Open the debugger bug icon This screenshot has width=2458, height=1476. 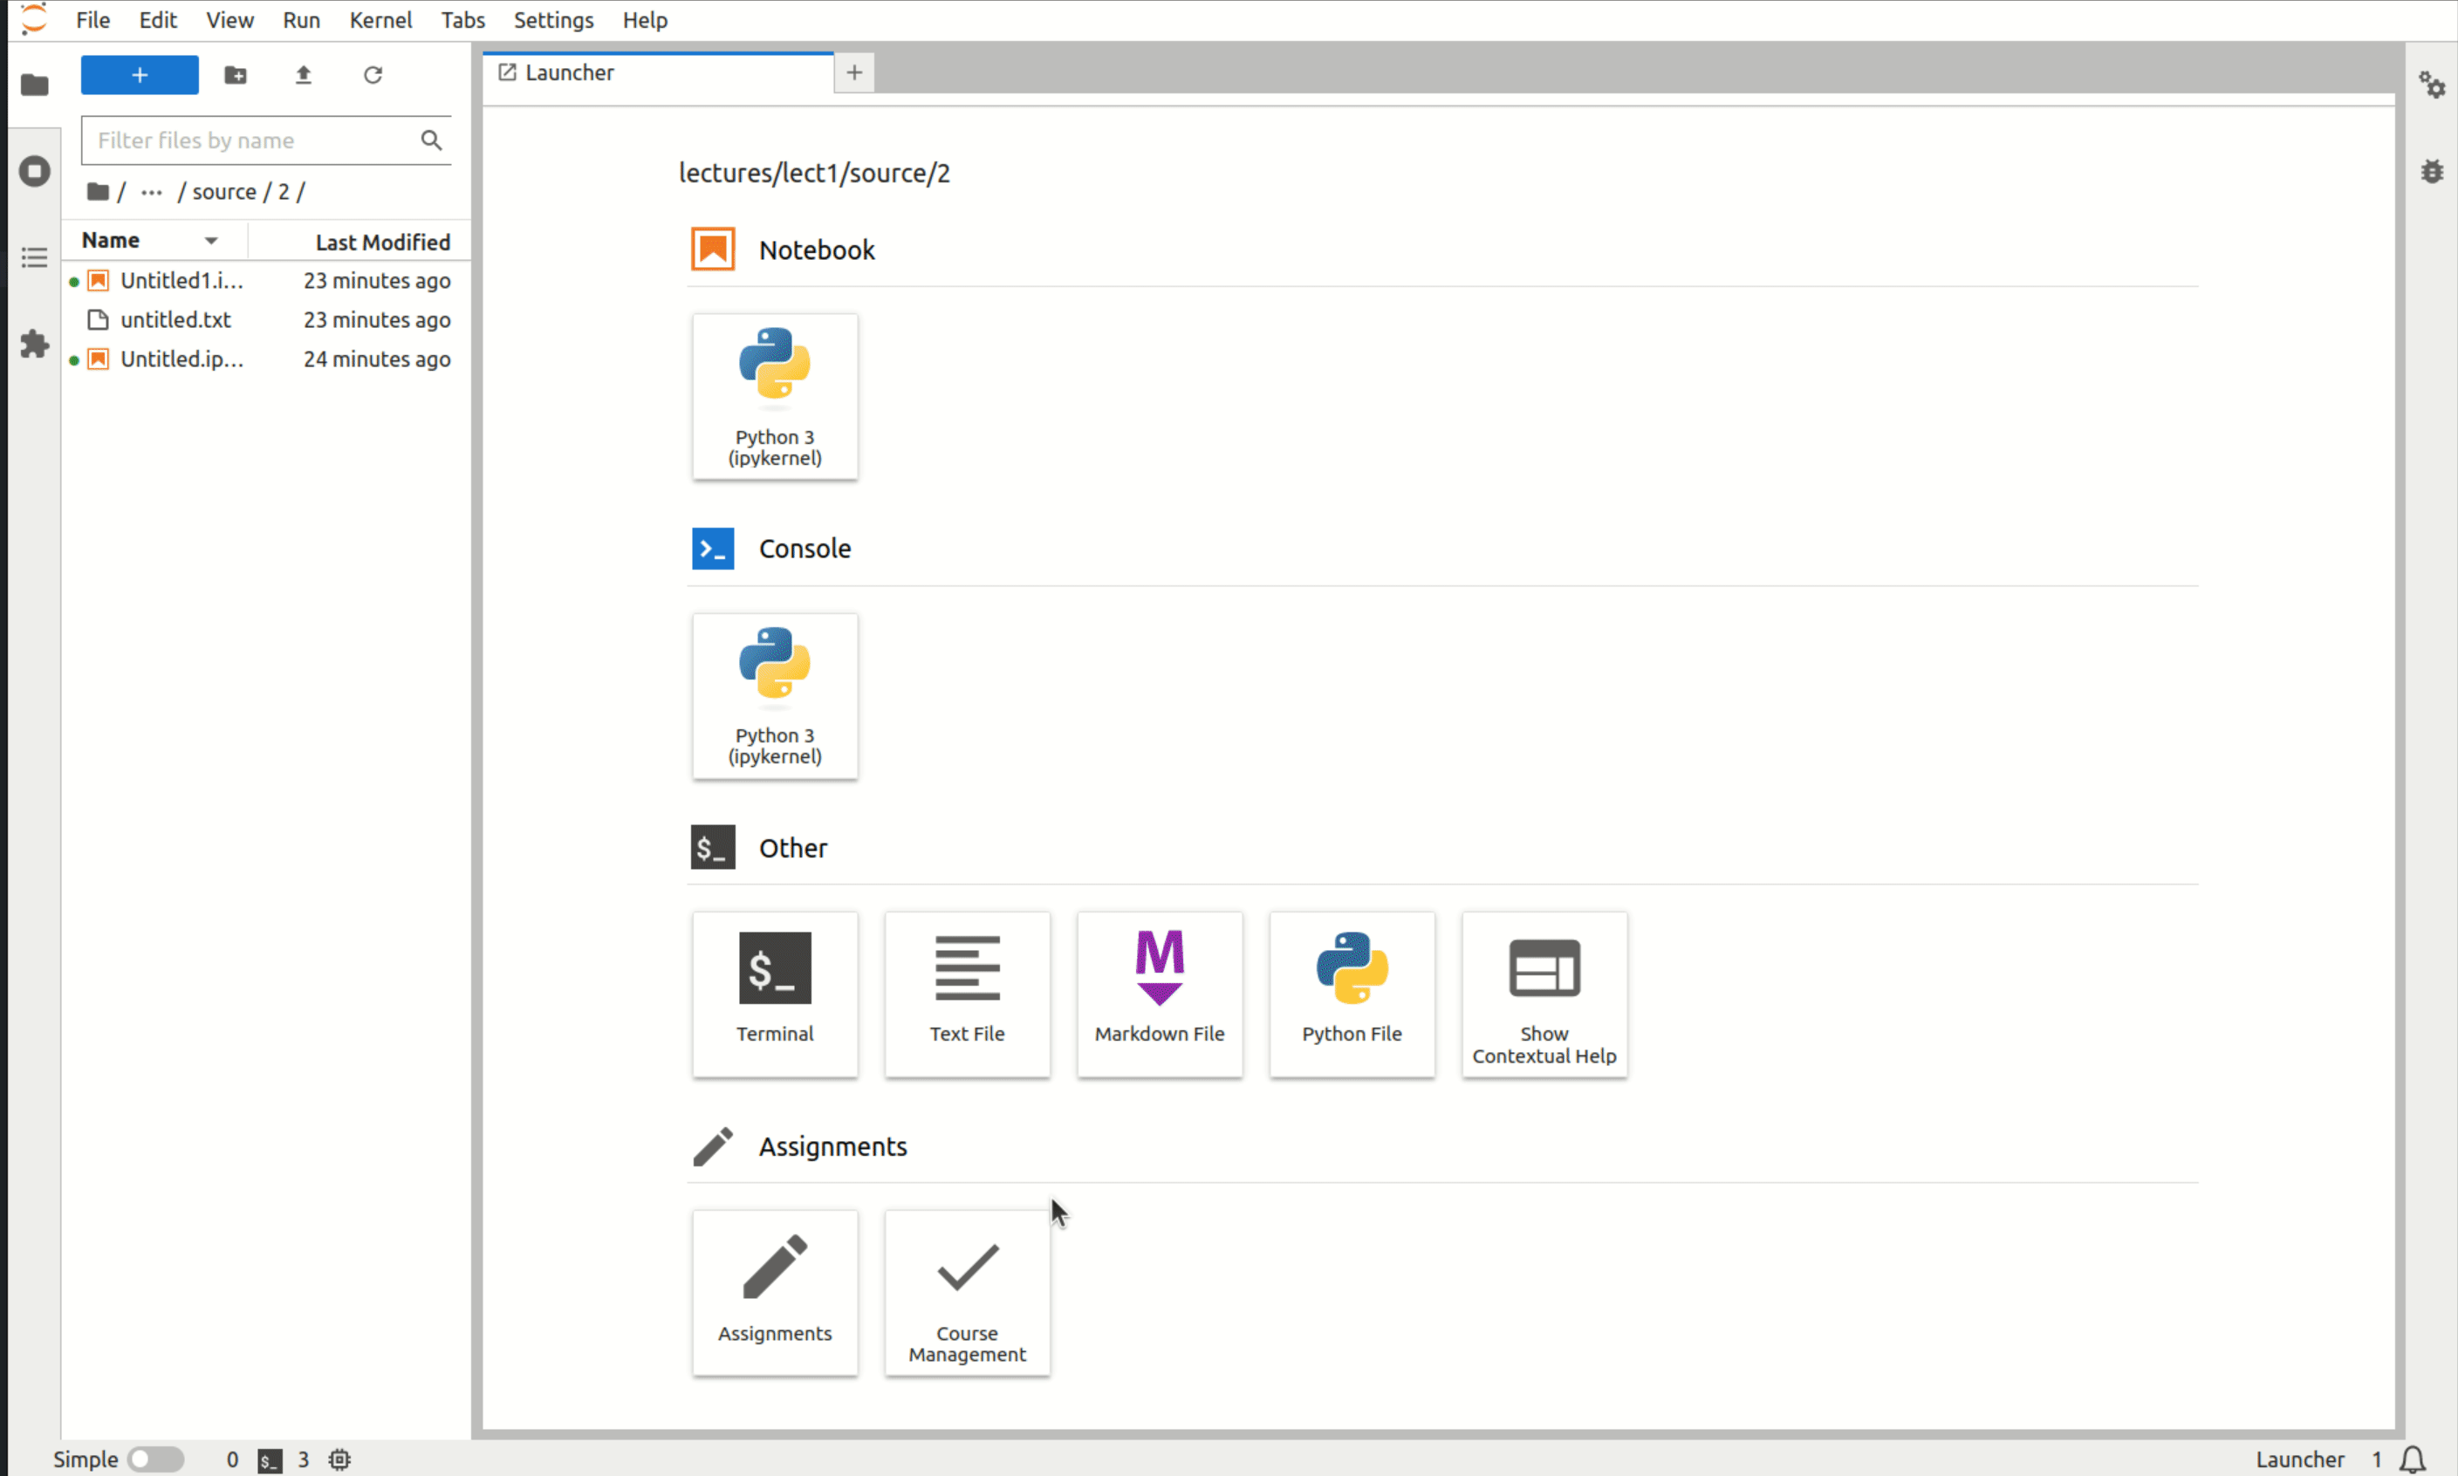pos(2432,171)
